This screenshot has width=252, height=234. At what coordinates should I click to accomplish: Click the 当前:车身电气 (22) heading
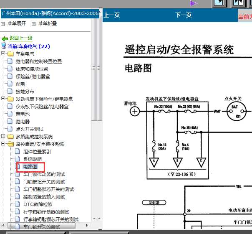(29, 46)
